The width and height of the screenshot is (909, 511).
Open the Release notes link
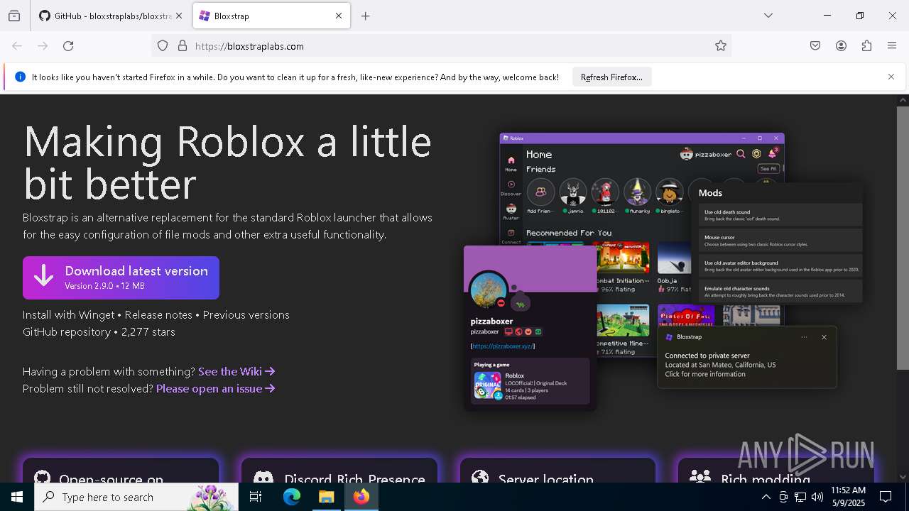point(158,314)
